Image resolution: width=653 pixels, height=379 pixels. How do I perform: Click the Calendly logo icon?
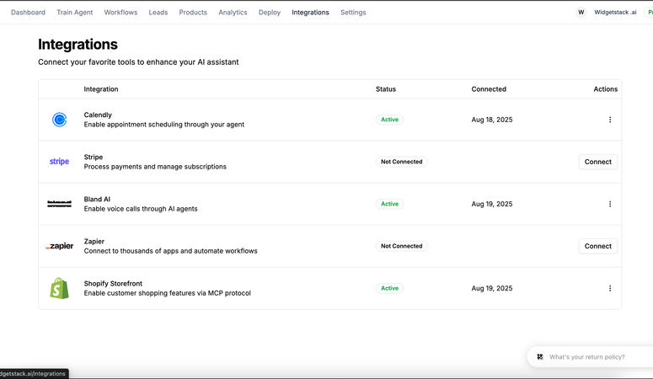point(59,120)
